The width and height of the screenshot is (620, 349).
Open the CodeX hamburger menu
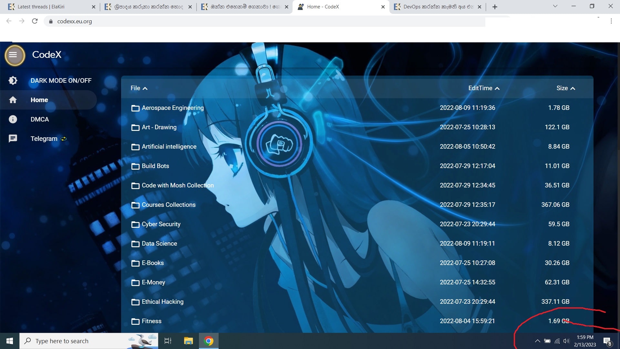[13, 55]
